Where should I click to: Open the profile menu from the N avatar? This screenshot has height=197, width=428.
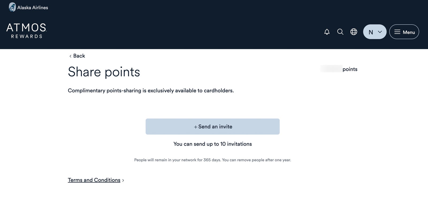(x=371, y=32)
